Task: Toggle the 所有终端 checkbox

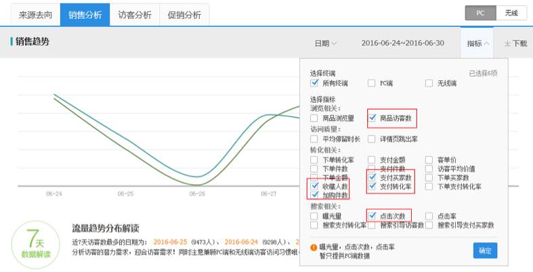Action: (314, 83)
